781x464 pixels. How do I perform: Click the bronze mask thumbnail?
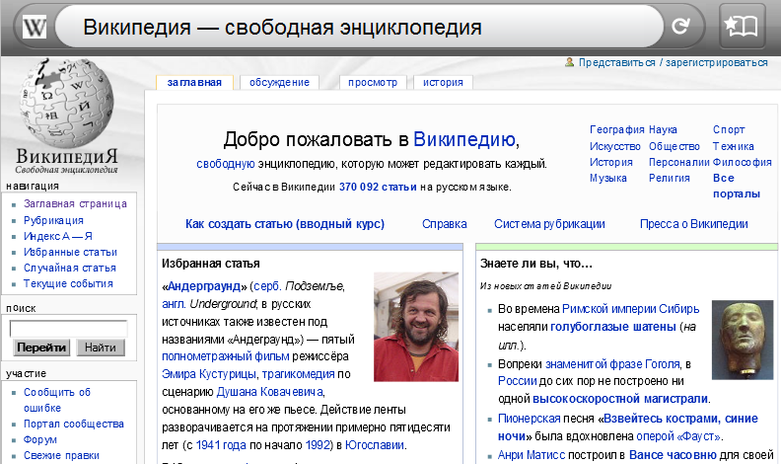pos(743,340)
